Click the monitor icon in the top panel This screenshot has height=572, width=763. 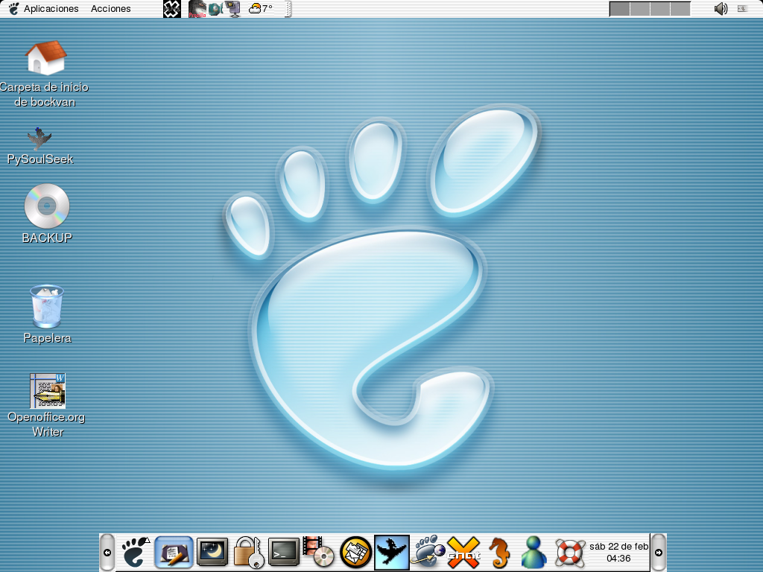[233, 9]
